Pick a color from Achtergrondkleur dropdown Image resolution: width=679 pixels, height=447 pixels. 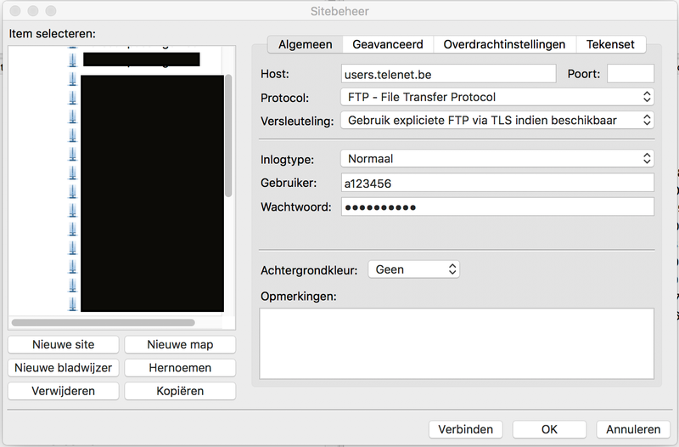414,269
